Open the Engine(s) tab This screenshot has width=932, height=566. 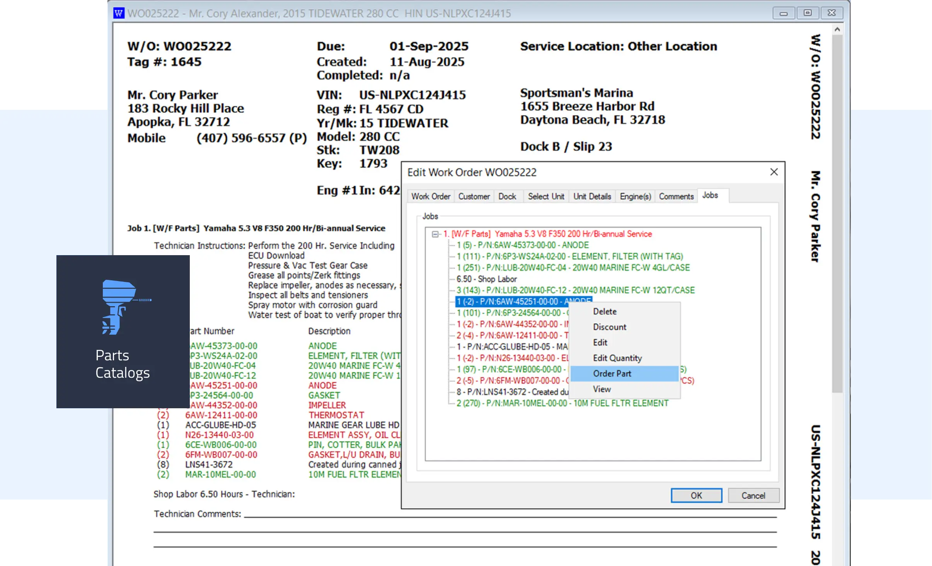click(x=634, y=196)
